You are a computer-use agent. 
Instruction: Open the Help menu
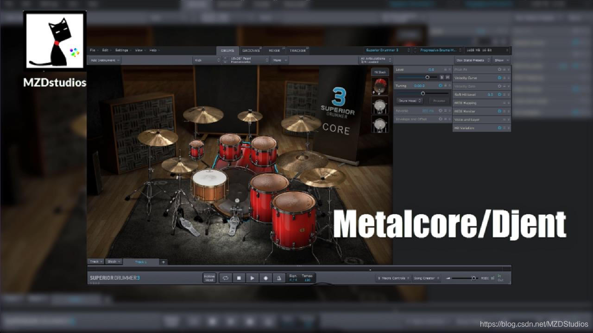(x=154, y=50)
